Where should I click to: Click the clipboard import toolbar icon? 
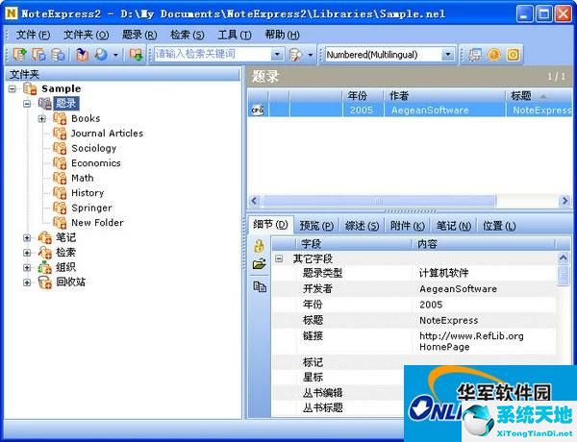82,55
